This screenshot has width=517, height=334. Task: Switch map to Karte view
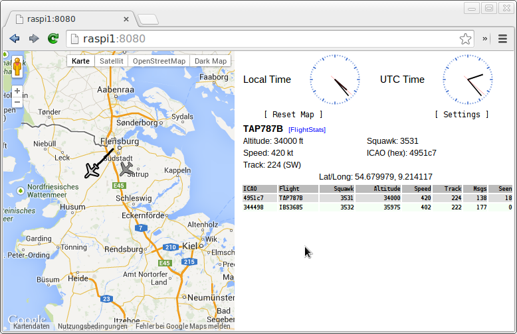81,61
